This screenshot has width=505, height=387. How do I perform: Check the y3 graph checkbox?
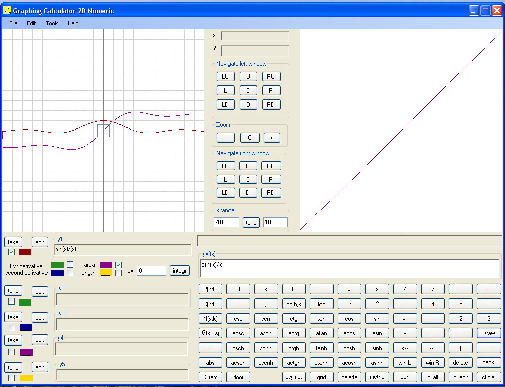[x=12, y=328]
